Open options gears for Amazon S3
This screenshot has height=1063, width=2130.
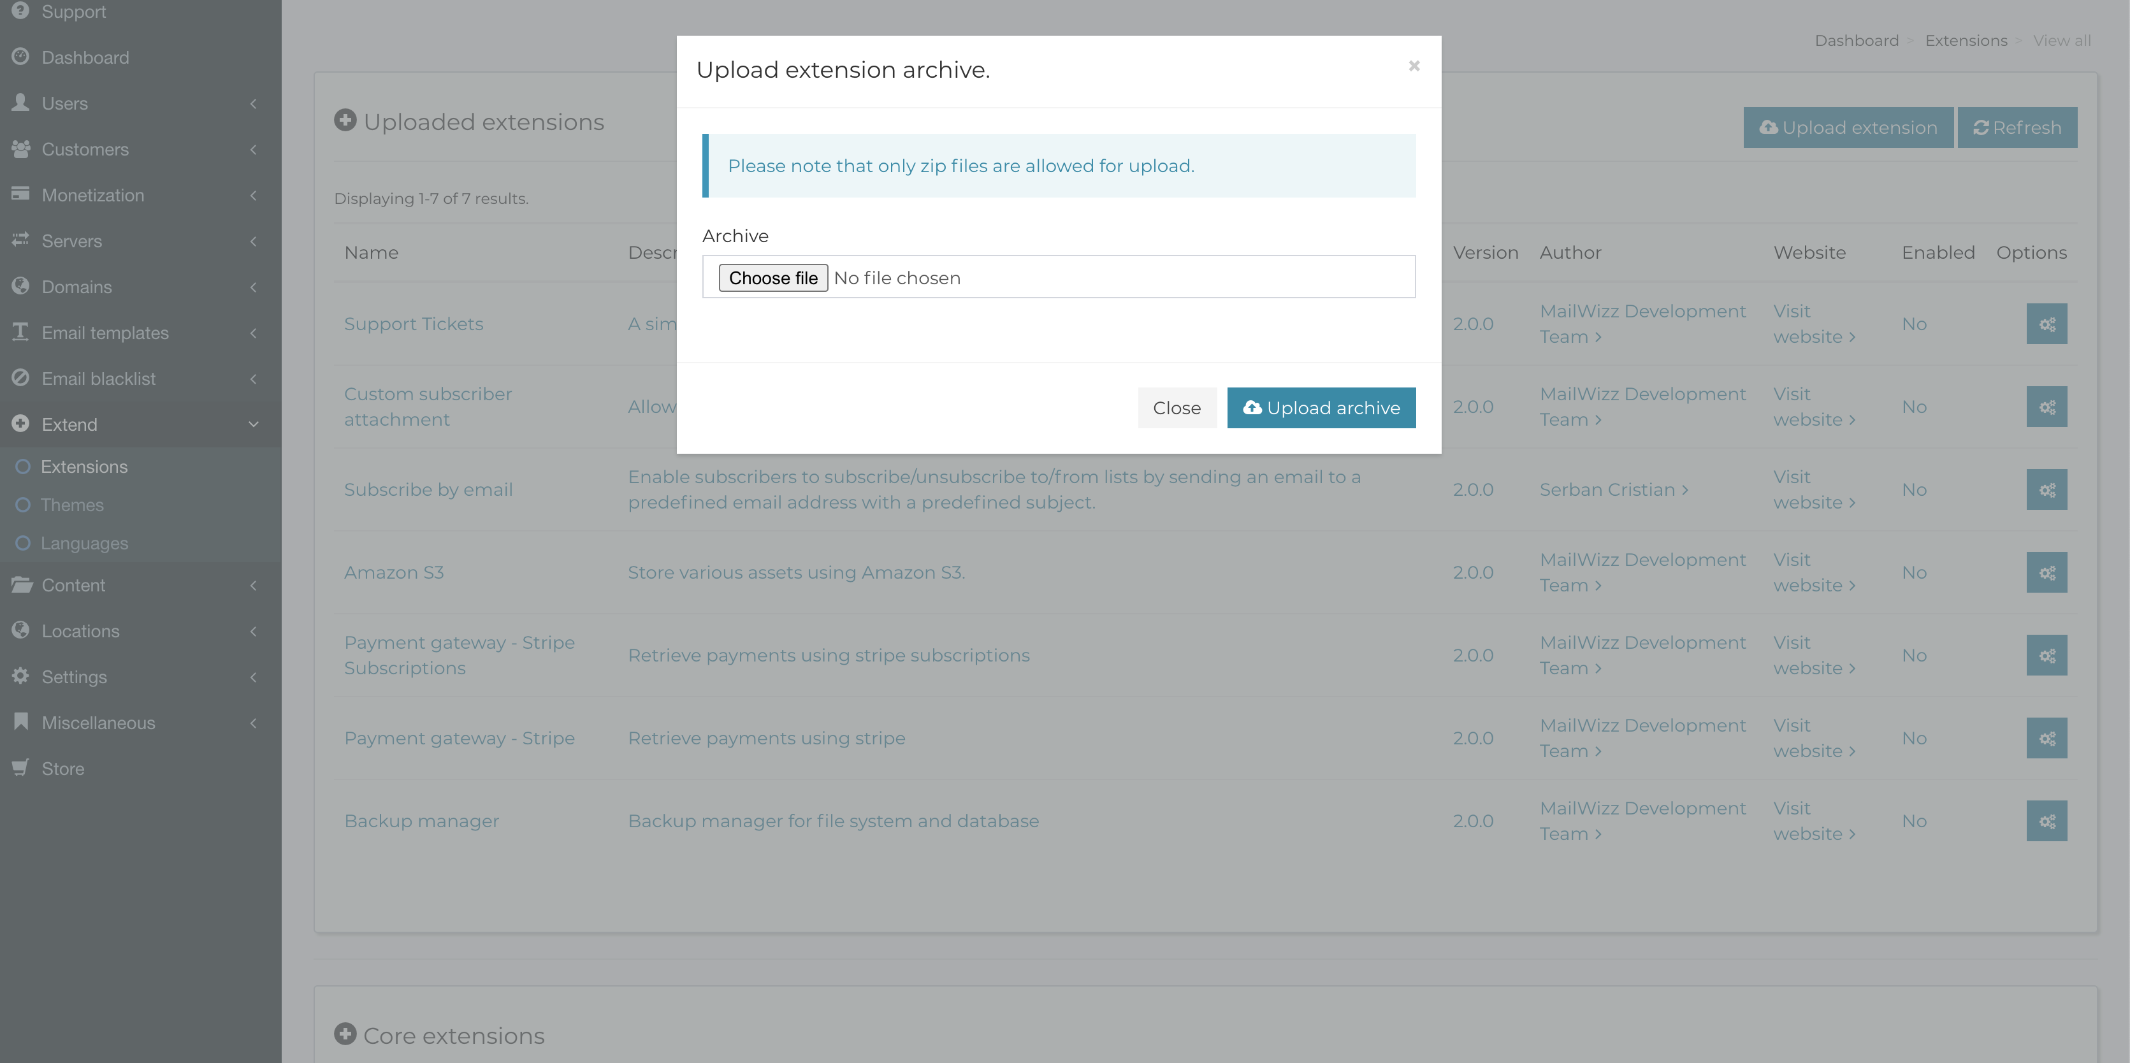pyautogui.click(x=2047, y=572)
